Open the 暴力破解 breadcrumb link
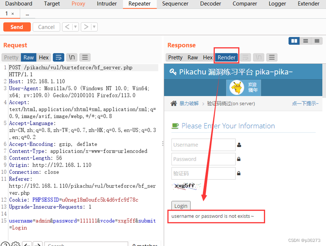The height and width of the screenshot is (246, 326). pyautogui.click(x=189, y=103)
